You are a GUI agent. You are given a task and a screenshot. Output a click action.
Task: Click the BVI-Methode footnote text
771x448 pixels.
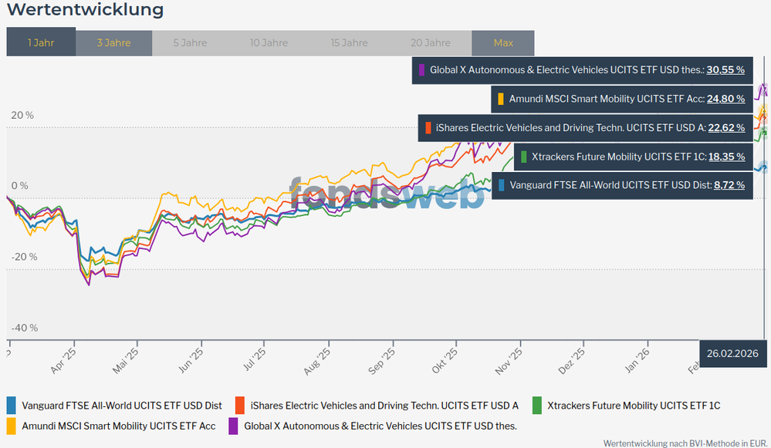[x=685, y=443]
